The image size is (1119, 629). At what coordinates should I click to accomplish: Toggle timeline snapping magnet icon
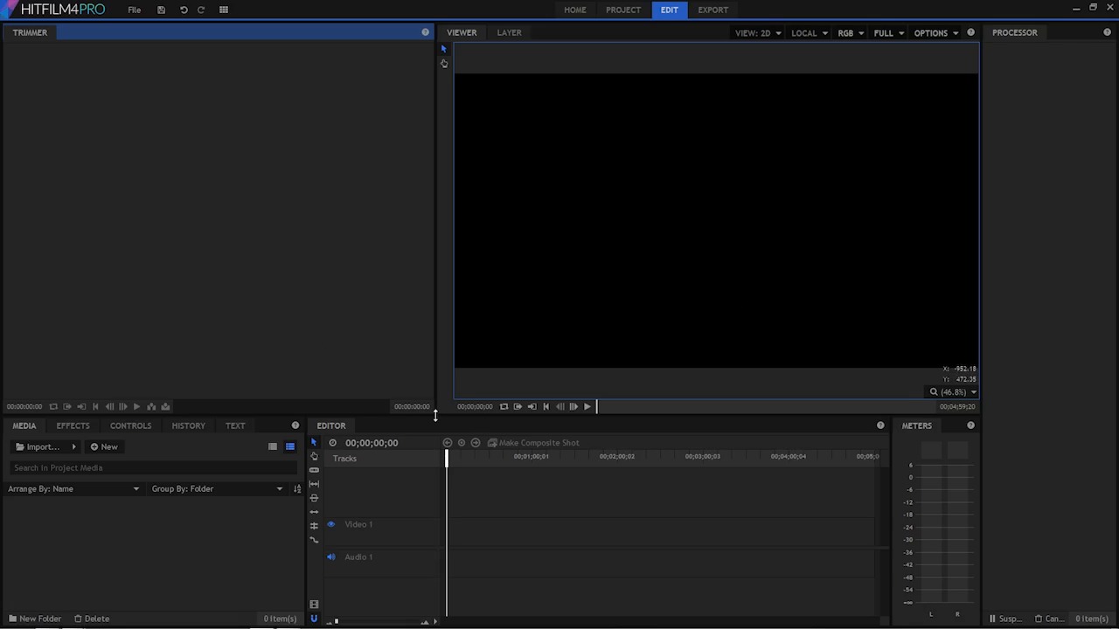click(314, 619)
